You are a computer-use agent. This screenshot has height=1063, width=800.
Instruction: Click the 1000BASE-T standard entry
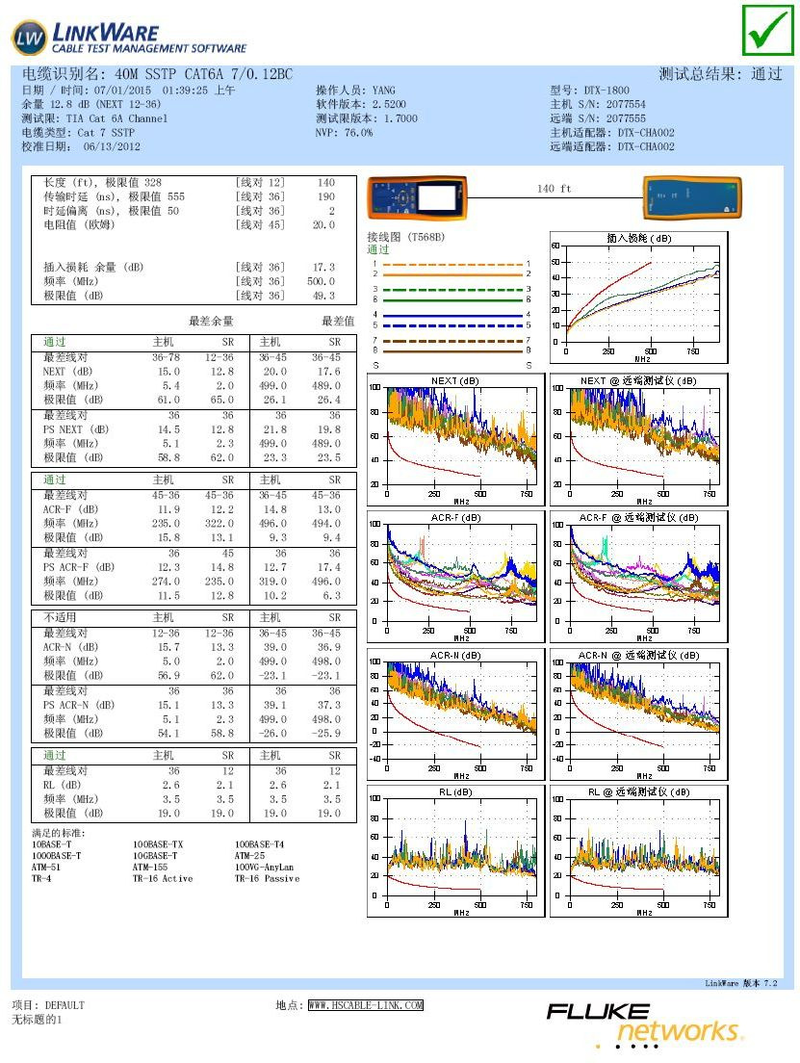[x=56, y=856]
